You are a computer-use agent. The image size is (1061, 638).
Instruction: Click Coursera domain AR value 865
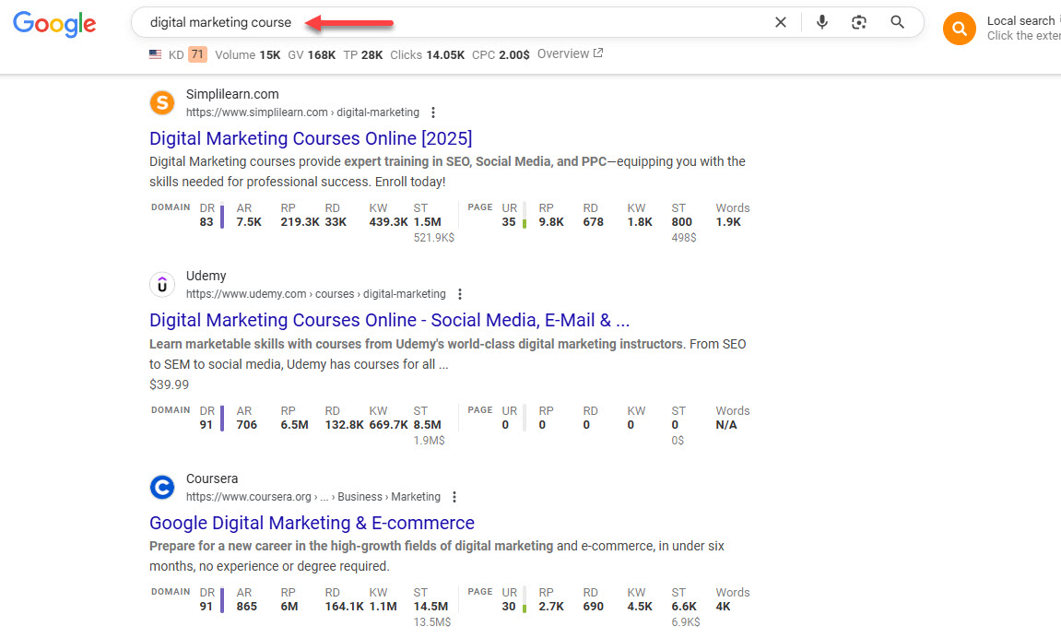(x=246, y=607)
